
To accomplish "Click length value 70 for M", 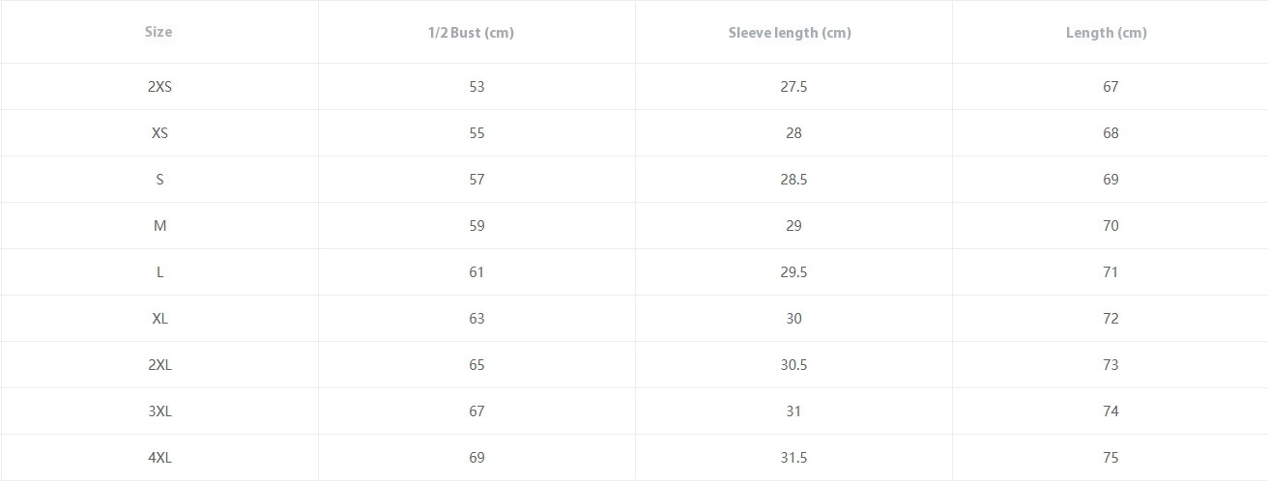I will pos(1110,226).
